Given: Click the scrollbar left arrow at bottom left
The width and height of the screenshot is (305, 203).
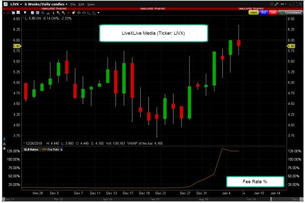Looking at the screenshot, I should (3, 199).
